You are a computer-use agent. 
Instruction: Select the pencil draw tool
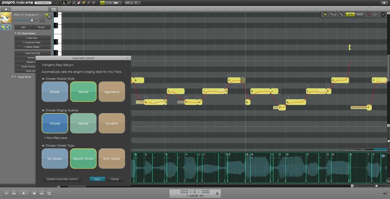pos(69,3)
